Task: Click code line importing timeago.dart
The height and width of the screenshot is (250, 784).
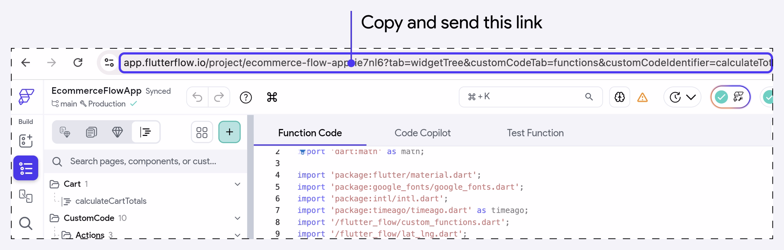Action: click(x=412, y=210)
